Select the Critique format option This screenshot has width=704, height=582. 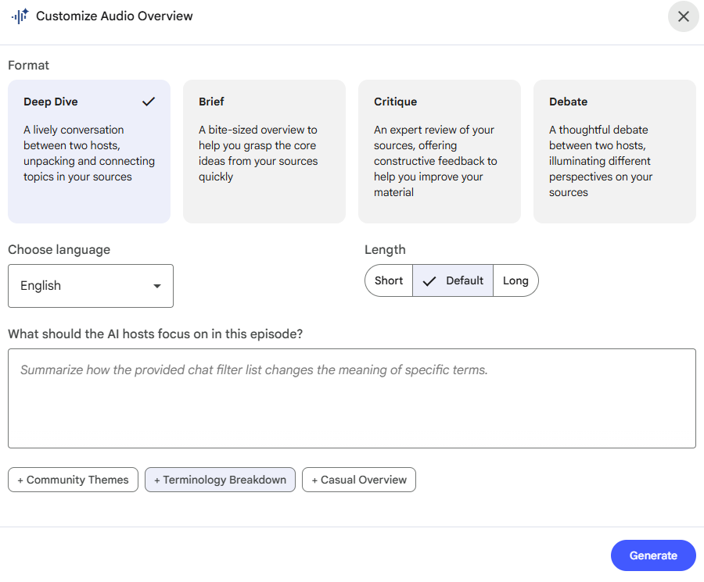[x=439, y=152]
